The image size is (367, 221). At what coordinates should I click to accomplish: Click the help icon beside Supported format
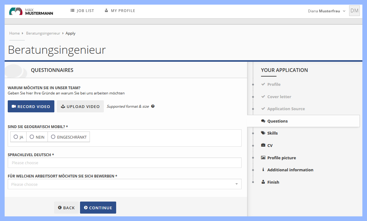[x=153, y=106]
